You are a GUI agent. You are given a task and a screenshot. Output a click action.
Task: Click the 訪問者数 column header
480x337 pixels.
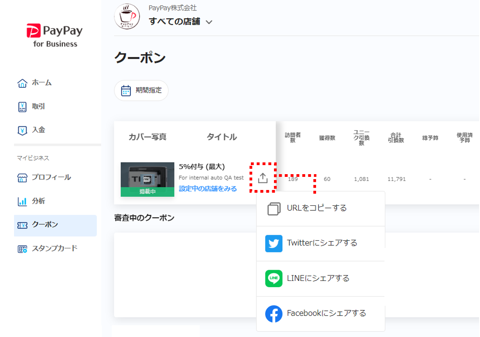tap(293, 138)
